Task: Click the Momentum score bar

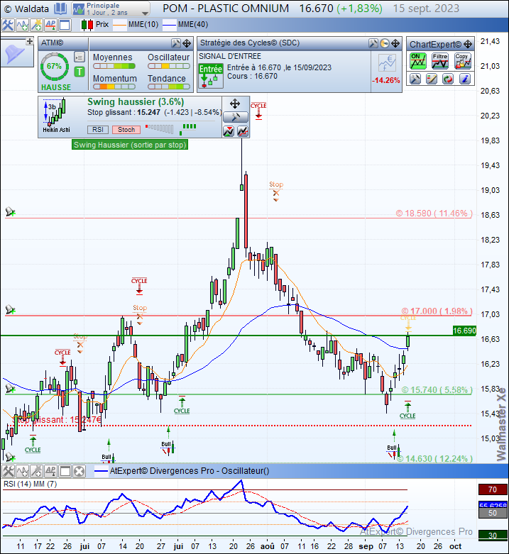Action: pos(114,87)
